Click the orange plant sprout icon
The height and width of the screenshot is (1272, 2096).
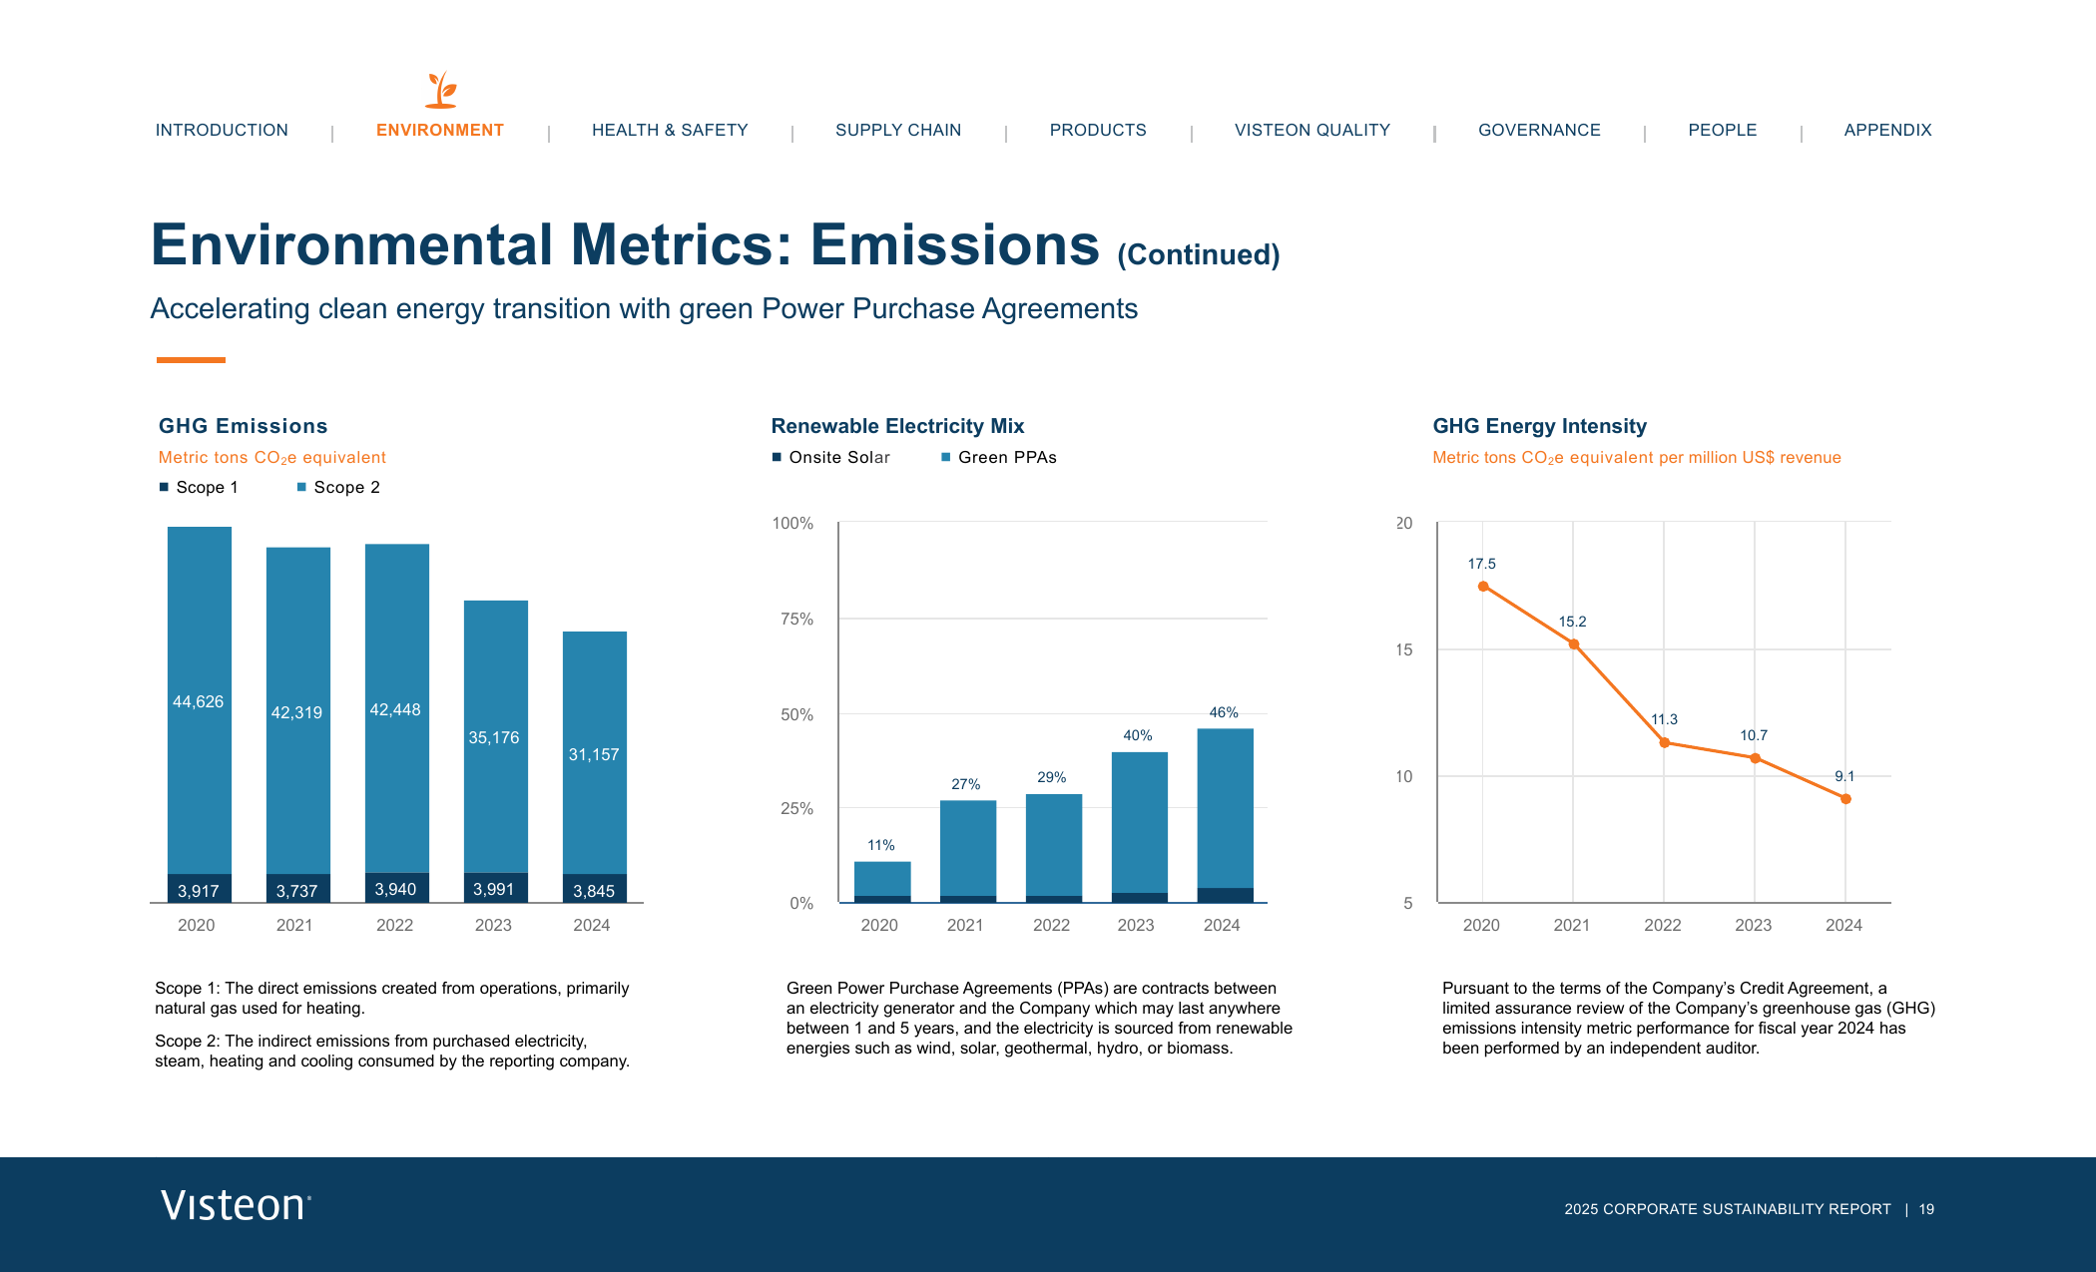[440, 89]
